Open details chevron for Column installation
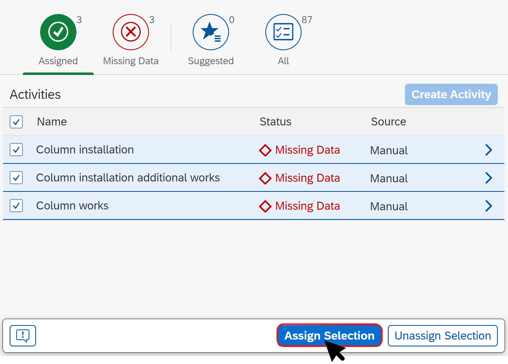This screenshot has width=508, height=364. [488, 150]
